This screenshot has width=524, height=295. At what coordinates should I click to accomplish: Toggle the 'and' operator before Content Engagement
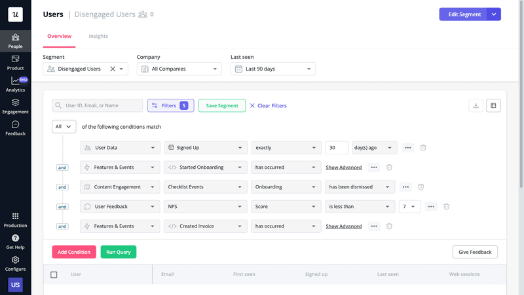62,187
